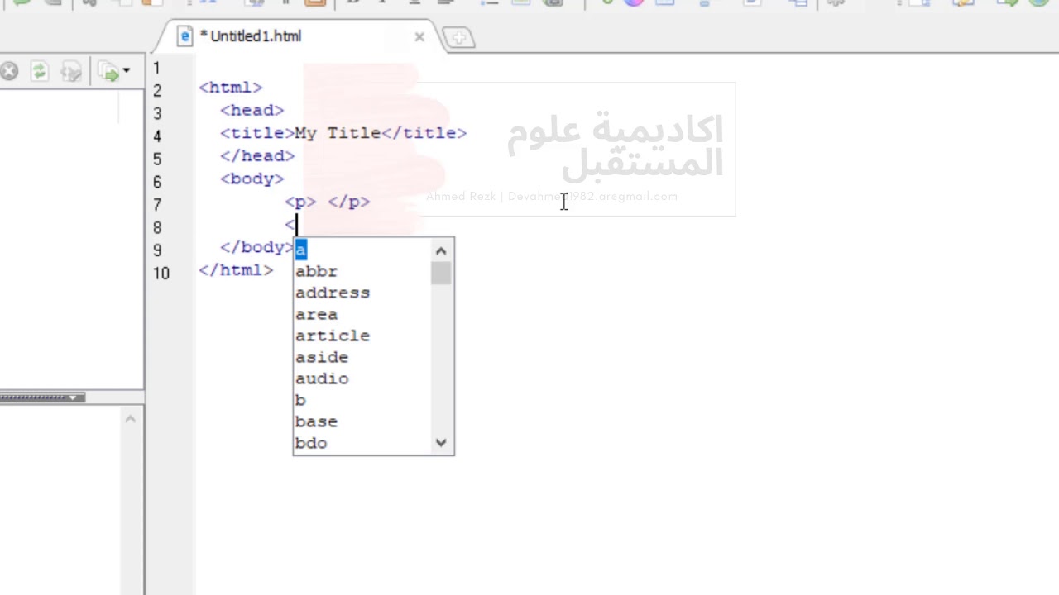Click line number 8 in the gutter

156,227
